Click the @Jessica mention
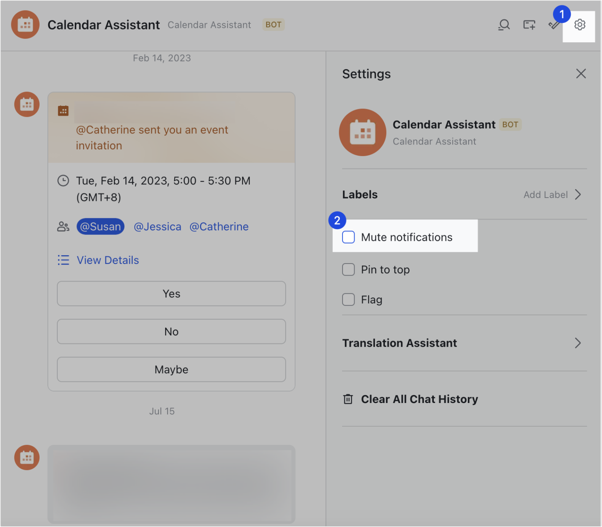The image size is (602, 527). [x=157, y=227]
